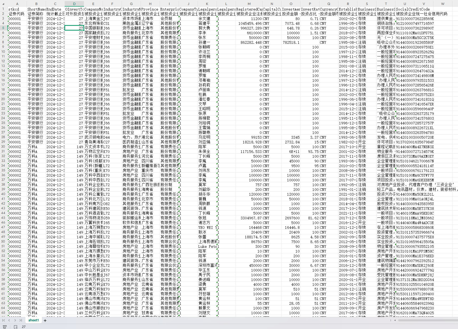Select the cell 'Luke Pete'
Screen dimensions: 458x329
(208, 246)
